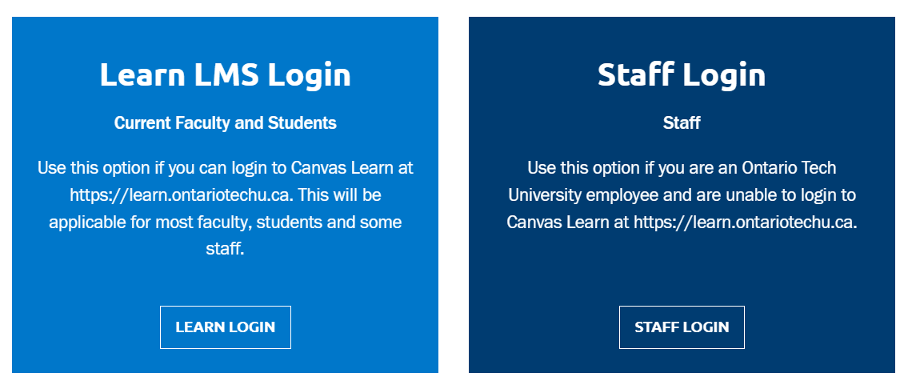The image size is (908, 385).
Task: Click the "Staff Login" heading
Action: (x=682, y=75)
